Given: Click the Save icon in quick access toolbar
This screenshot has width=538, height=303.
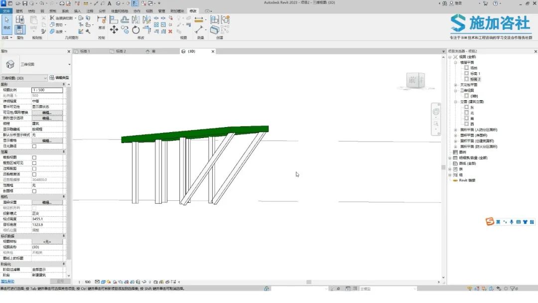Looking at the screenshot, I should 25,3.
